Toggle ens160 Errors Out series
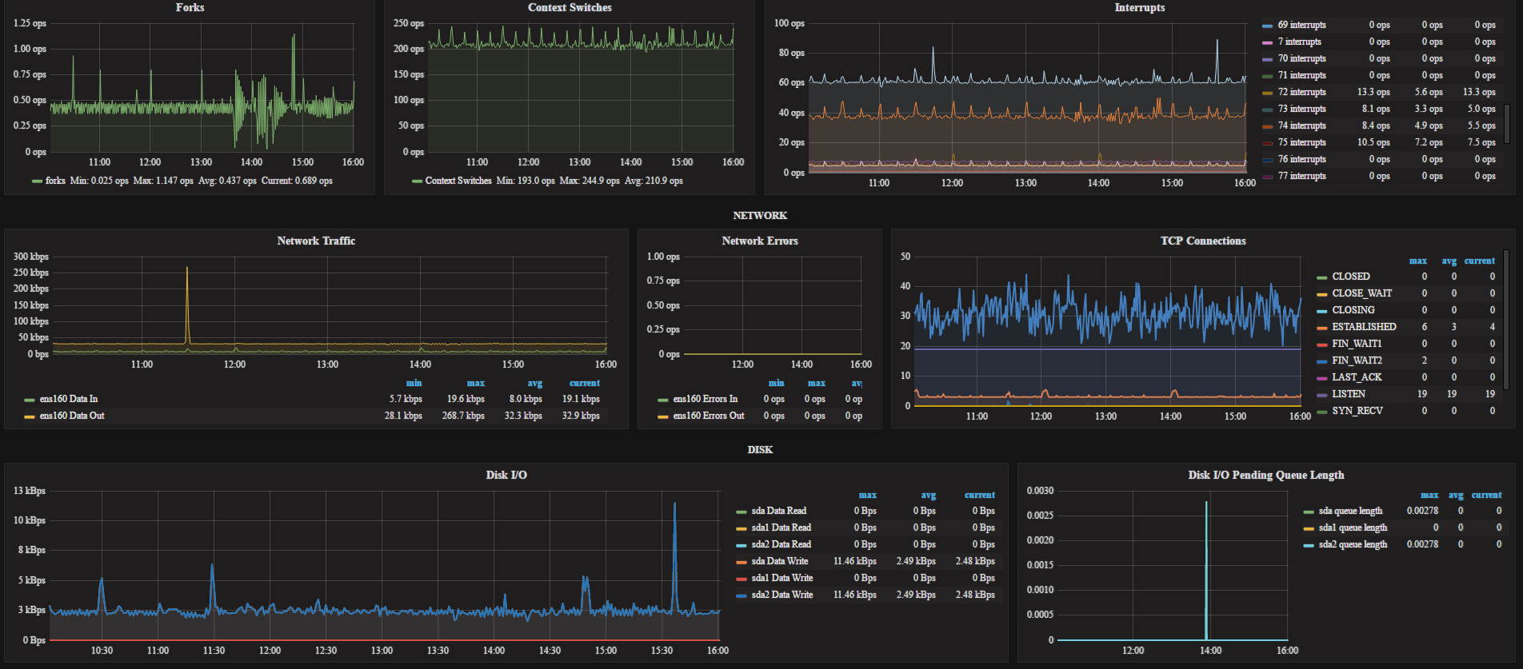The width and height of the screenshot is (1523, 669). [x=709, y=416]
